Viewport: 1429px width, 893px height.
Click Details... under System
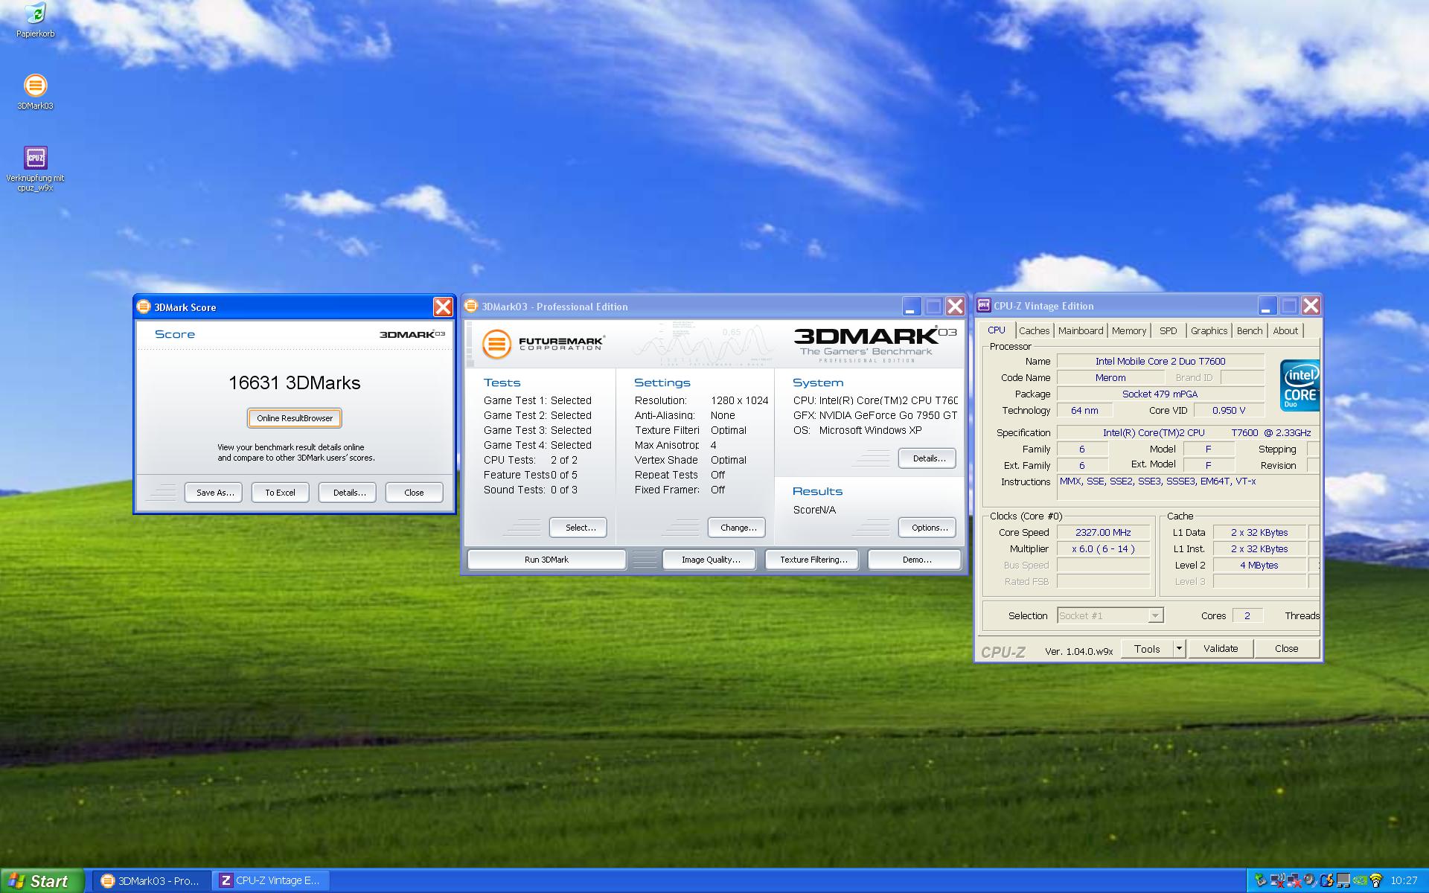927,458
